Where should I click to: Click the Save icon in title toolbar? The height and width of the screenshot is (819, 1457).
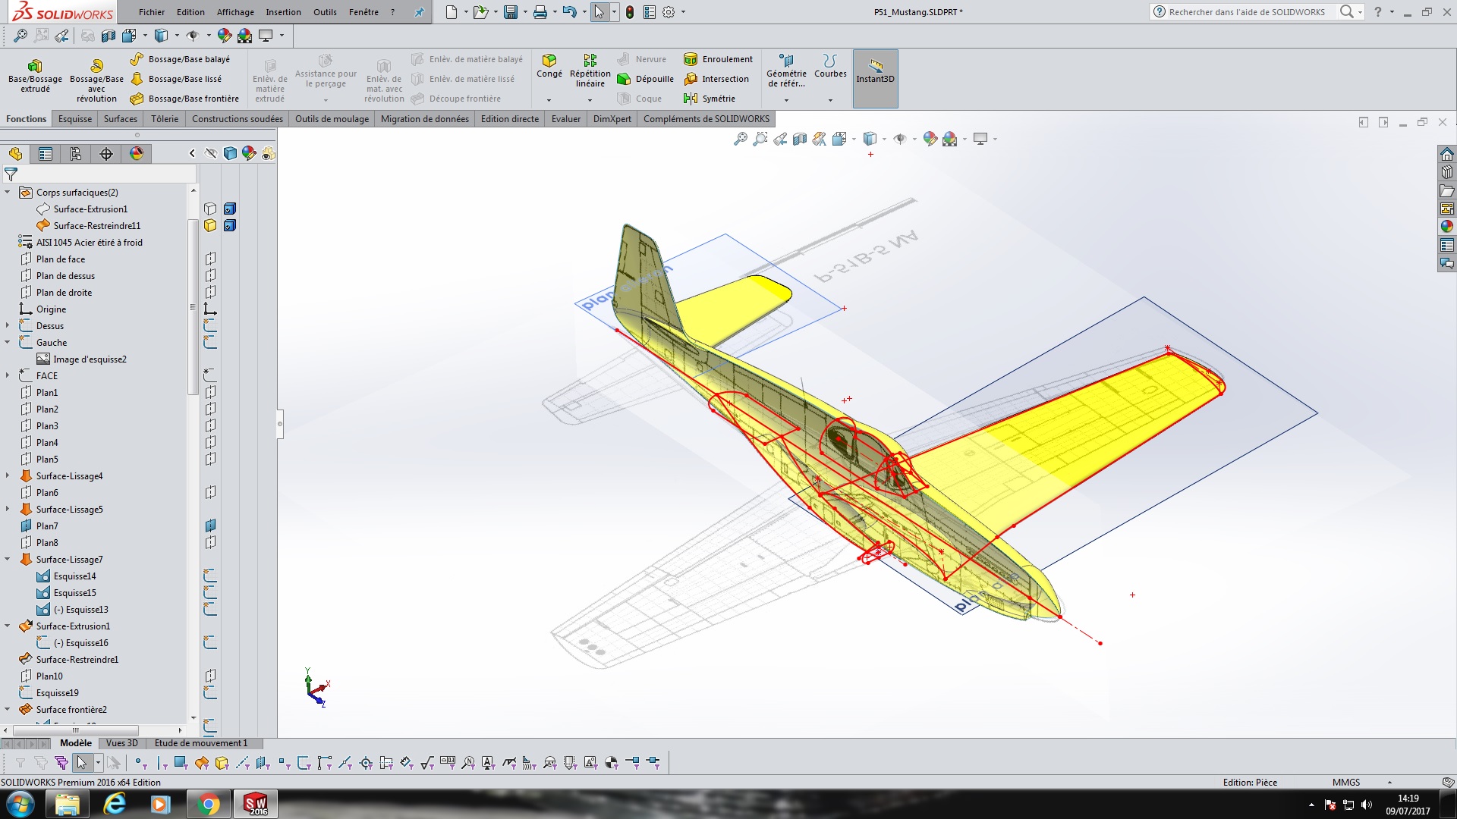point(511,12)
